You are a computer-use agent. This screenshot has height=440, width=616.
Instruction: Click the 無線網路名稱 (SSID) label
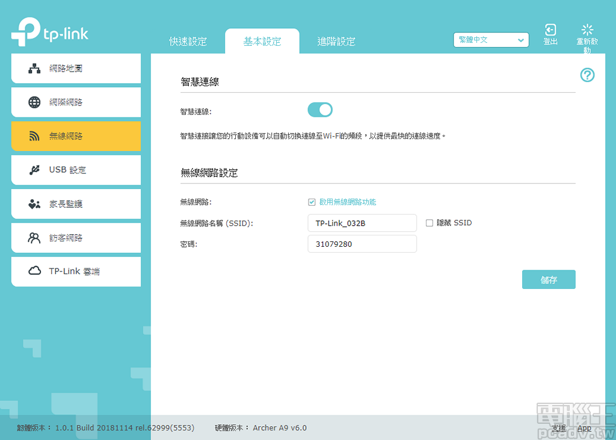click(x=217, y=223)
